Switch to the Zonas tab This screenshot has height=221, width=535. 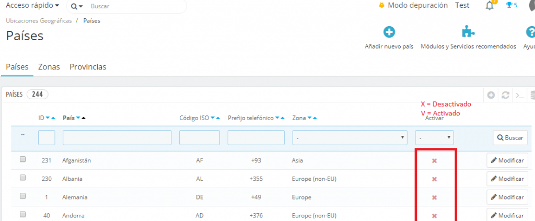click(x=49, y=67)
